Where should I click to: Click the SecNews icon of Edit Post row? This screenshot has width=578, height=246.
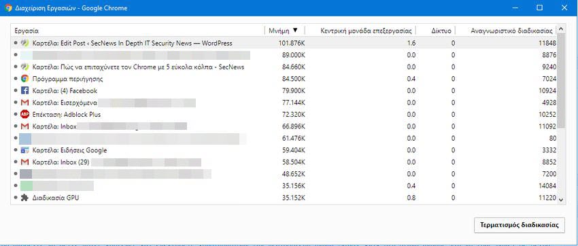(24, 43)
